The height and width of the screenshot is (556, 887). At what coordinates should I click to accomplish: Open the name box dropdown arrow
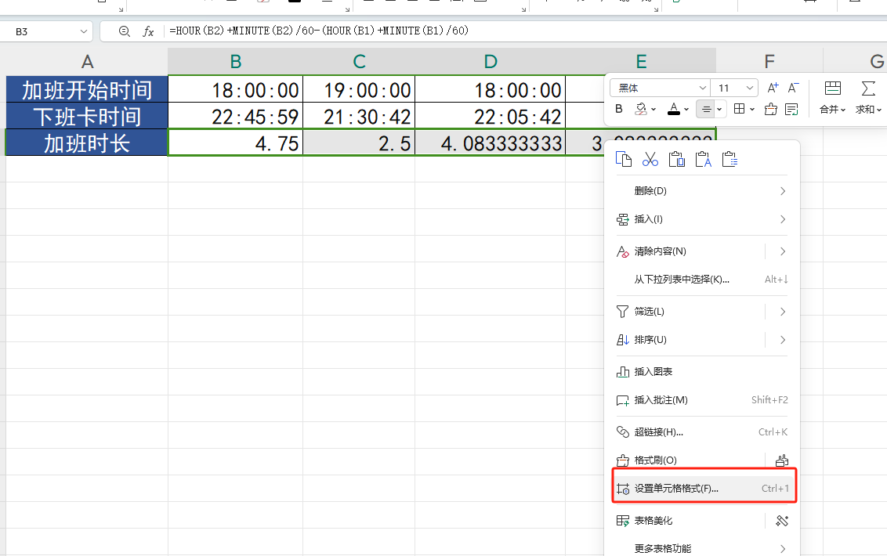pyautogui.click(x=84, y=31)
